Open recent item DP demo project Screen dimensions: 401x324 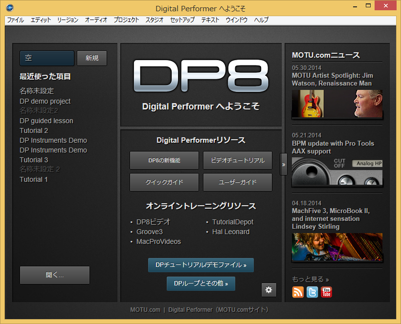click(x=45, y=101)
